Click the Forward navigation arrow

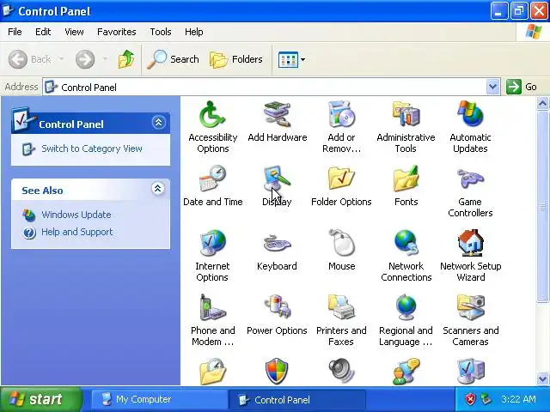click(85, 59)
